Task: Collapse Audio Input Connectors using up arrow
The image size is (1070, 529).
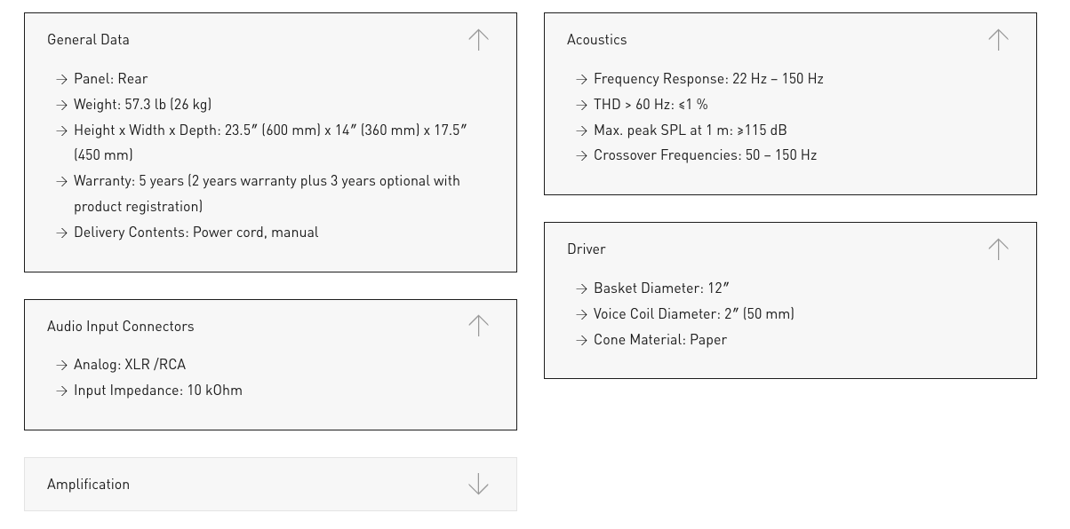Action: point(478,326)
